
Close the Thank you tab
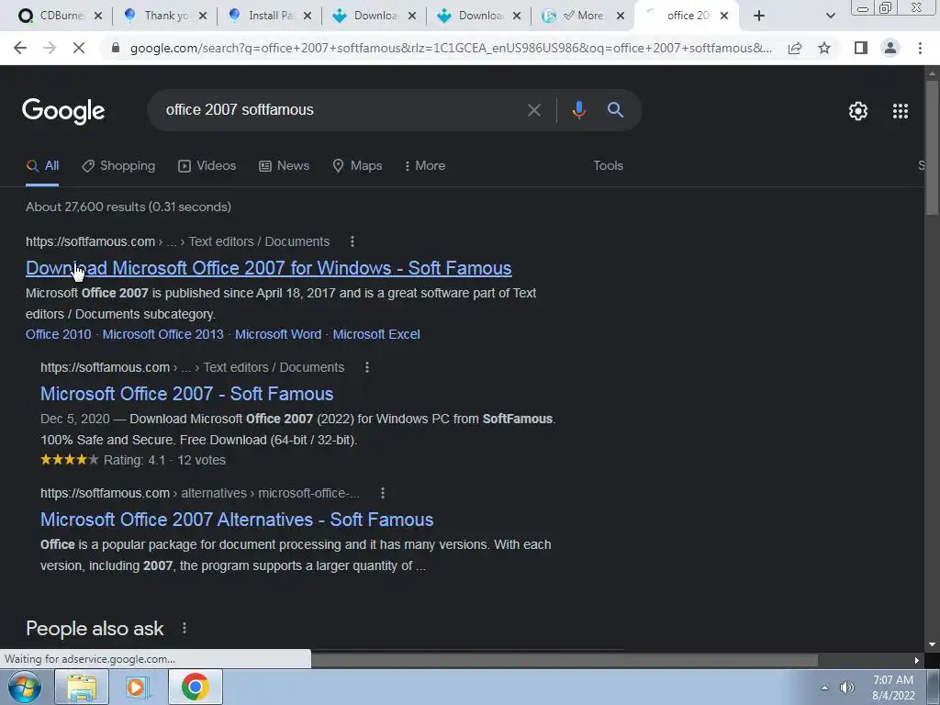(x=203, y=17)
